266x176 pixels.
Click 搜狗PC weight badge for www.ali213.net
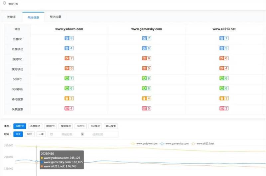pyautogui.click(x=224, y=58)
